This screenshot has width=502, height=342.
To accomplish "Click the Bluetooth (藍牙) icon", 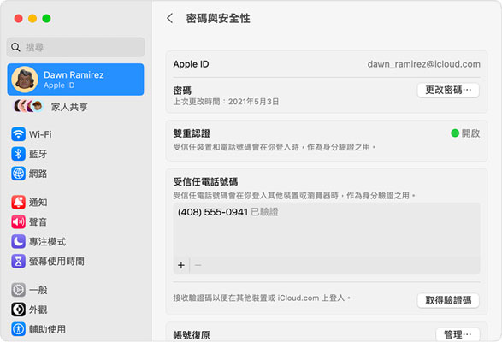I will click(x=18, y=154).
